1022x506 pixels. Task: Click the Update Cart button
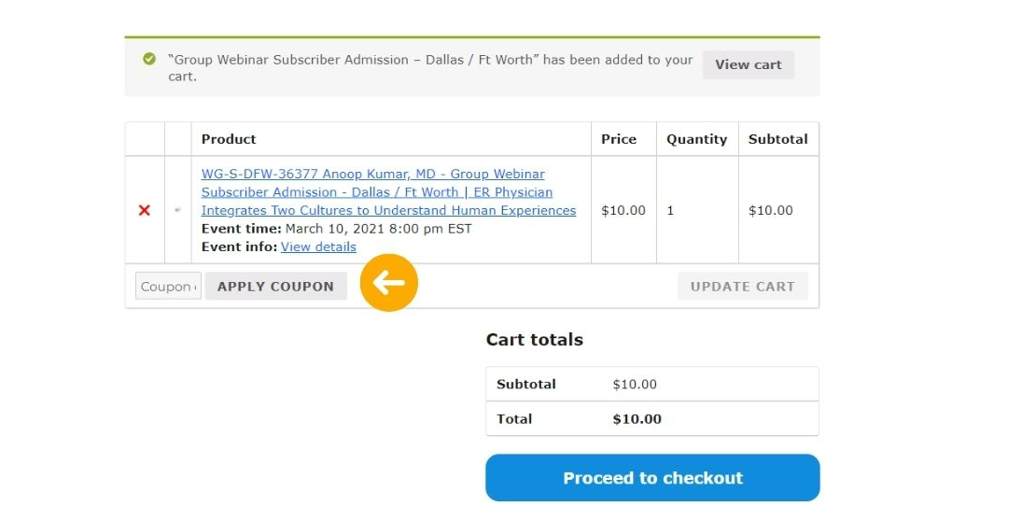tap(742, 287)
